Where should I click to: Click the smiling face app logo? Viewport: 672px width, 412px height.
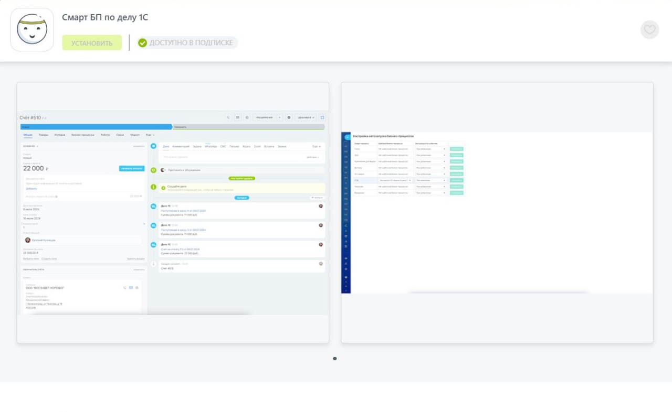point(32,30)
